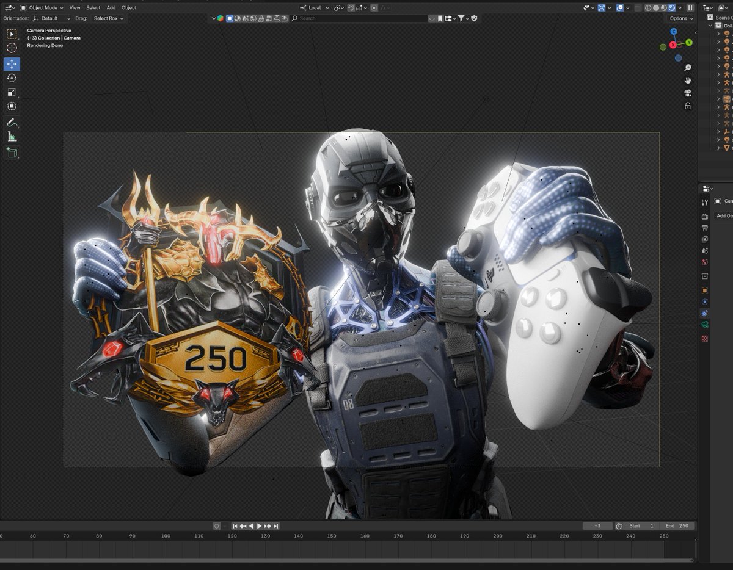The height and width of the screenshot is (570, 733).
Task: Click the zoom magnifier viewport icon
Action: tap(688, 68)
